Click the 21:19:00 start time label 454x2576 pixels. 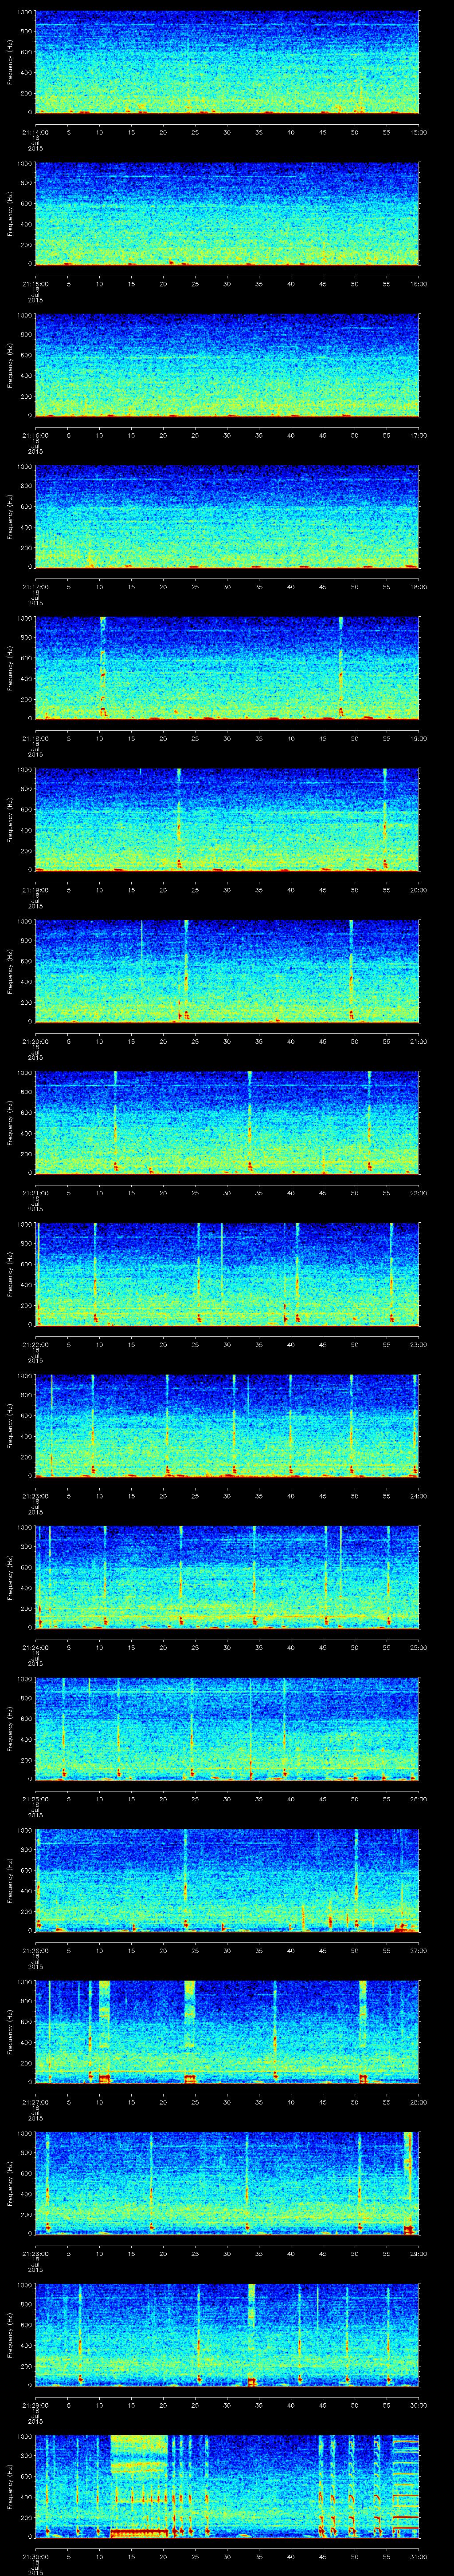click(x=35, y=890)
